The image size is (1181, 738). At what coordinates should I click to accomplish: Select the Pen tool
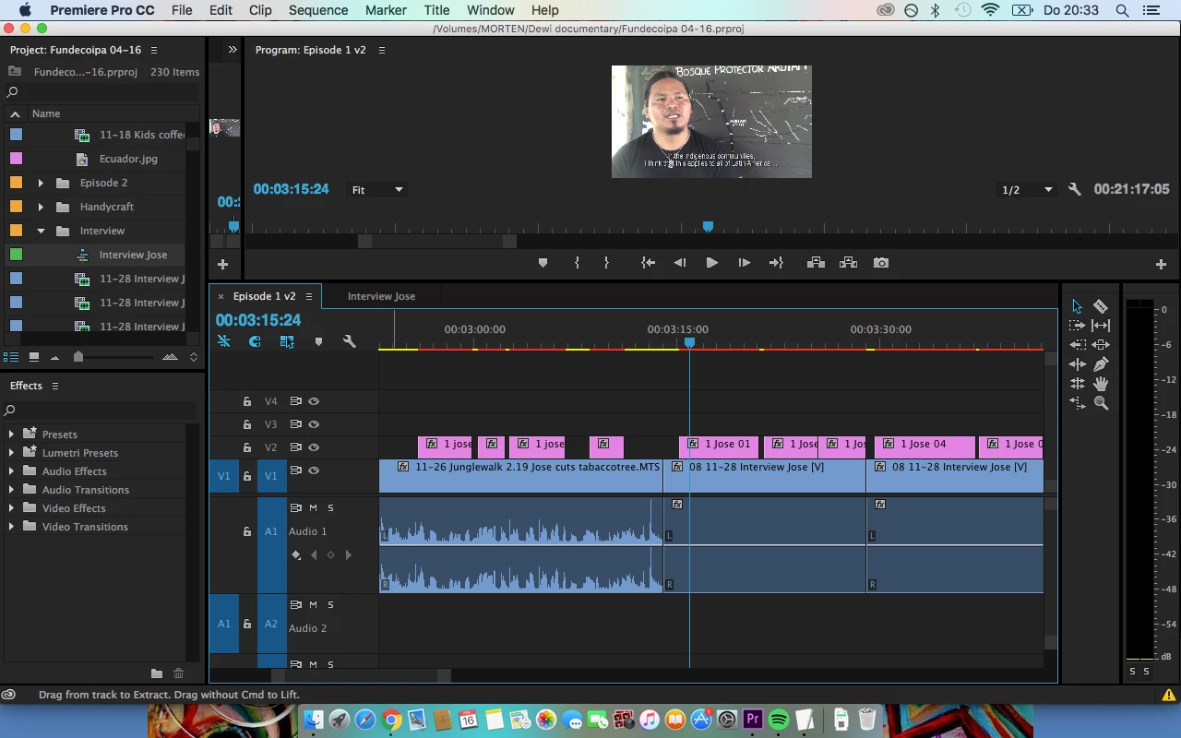click(1101, 364)
